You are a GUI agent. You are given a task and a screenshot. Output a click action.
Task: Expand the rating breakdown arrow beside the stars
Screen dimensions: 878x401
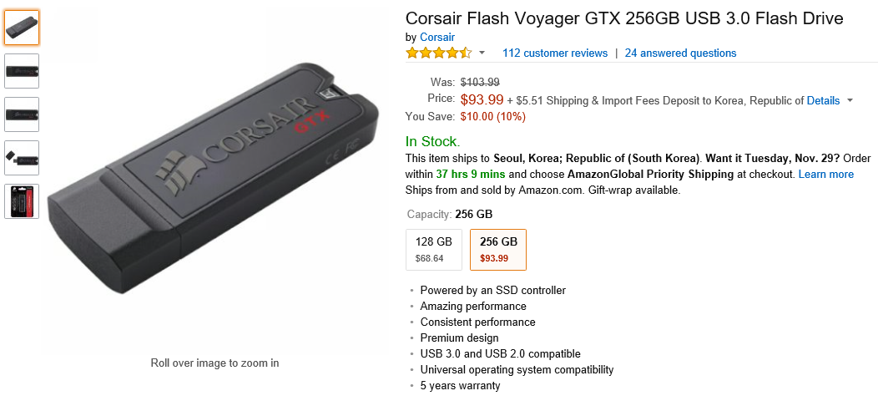[x=482, y=53]
